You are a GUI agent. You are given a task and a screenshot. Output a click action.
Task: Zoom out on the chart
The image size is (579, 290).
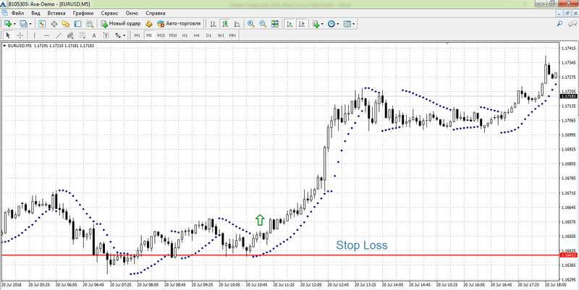(263, 24)
